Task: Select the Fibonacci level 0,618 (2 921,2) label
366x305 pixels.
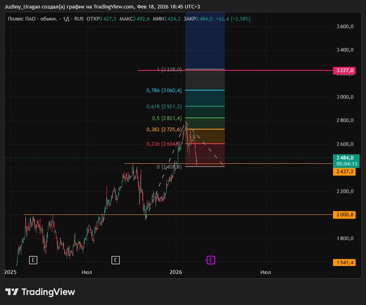Action: coord(164,107)
